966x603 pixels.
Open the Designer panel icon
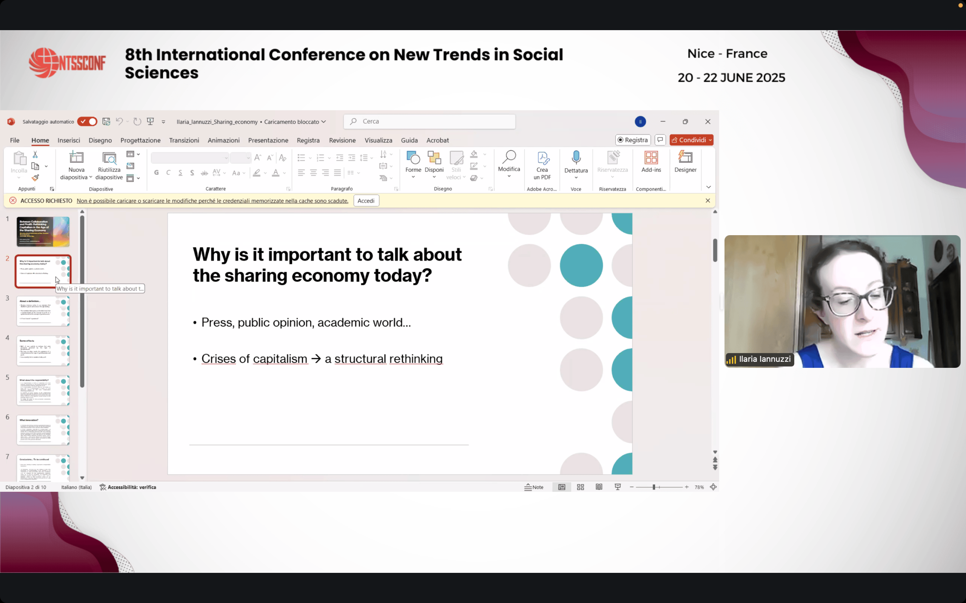pyautogui.click(x=685, y=158)
